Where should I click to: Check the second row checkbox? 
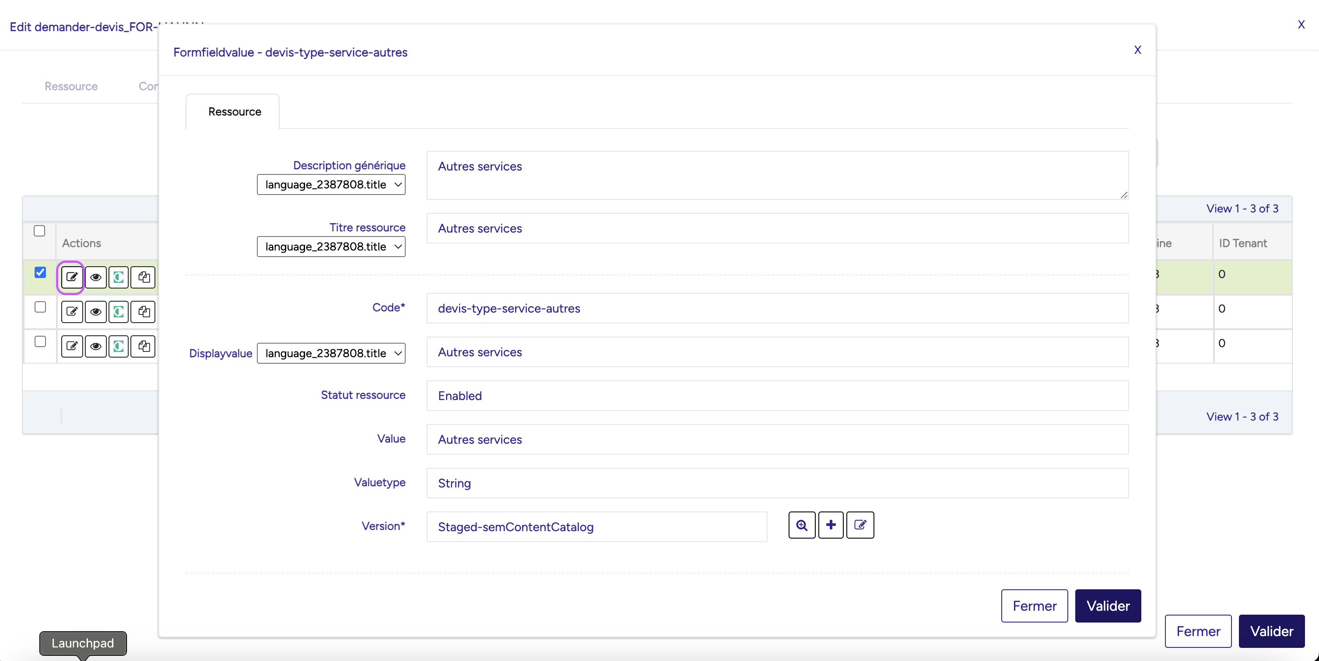point(40,307)
